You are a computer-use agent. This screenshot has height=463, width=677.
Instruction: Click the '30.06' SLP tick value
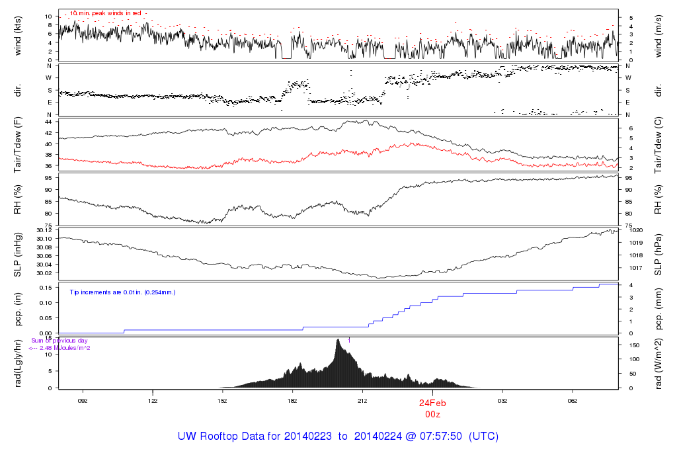pyautogui.click(x=44, y=256)
